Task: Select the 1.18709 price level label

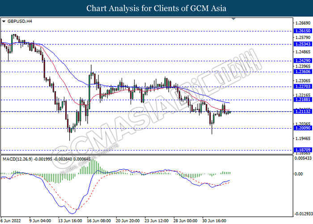Action: pos(303,150)
